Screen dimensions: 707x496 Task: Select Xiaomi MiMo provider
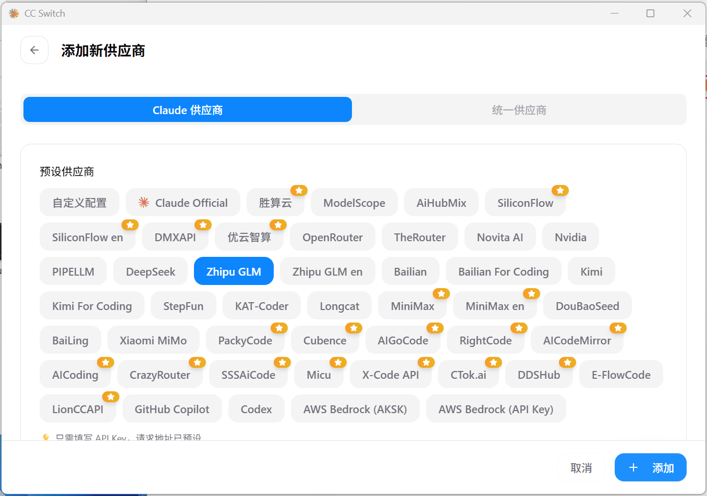(153, 340)
